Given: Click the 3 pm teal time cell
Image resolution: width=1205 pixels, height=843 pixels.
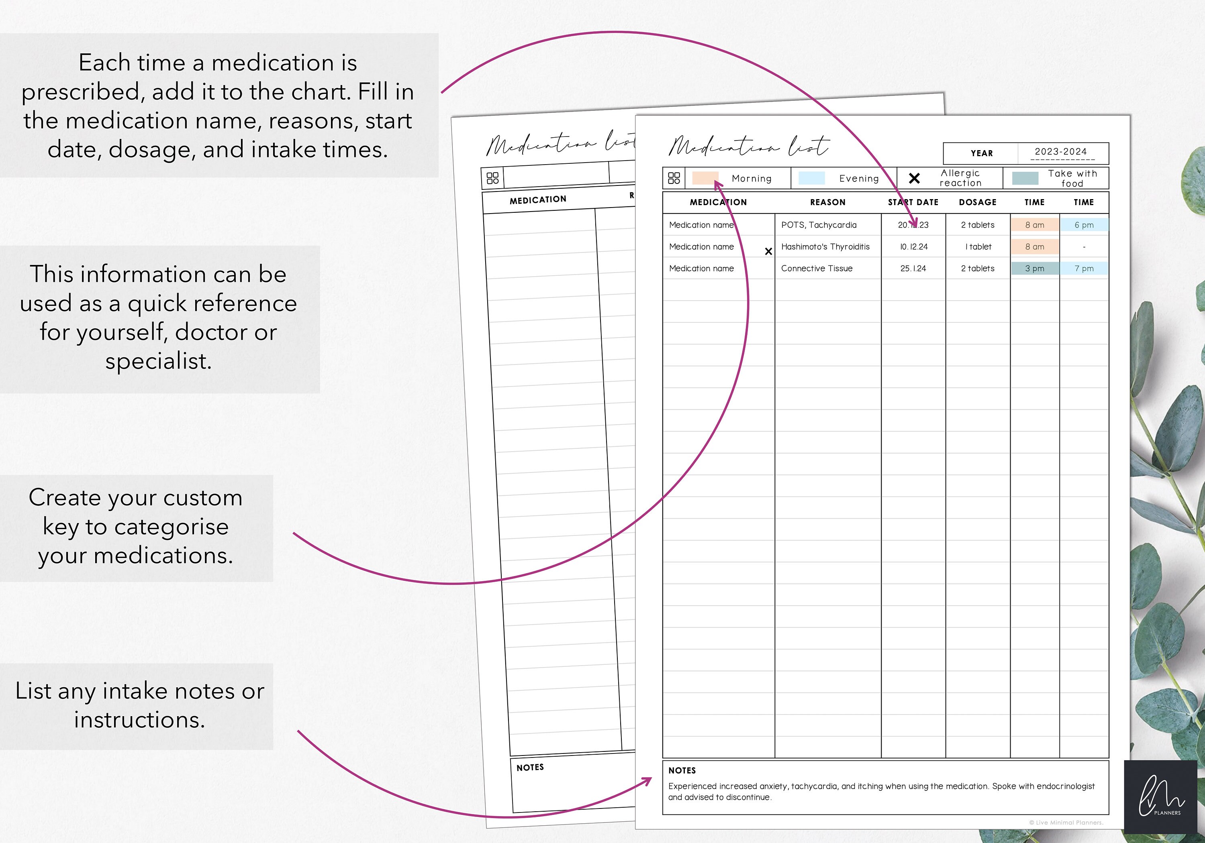Looking at the screenshot, I should (x=1033, y=268).
